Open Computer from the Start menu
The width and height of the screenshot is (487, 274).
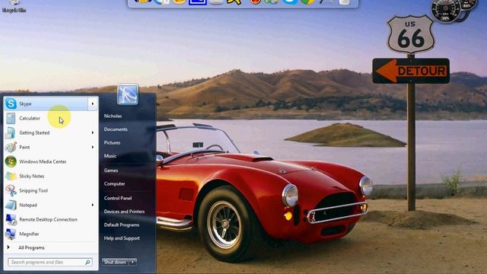coord(114,183)
